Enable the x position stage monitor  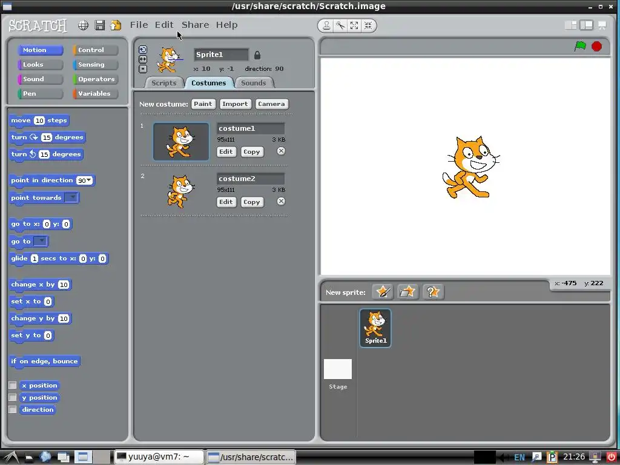[13, 385]
